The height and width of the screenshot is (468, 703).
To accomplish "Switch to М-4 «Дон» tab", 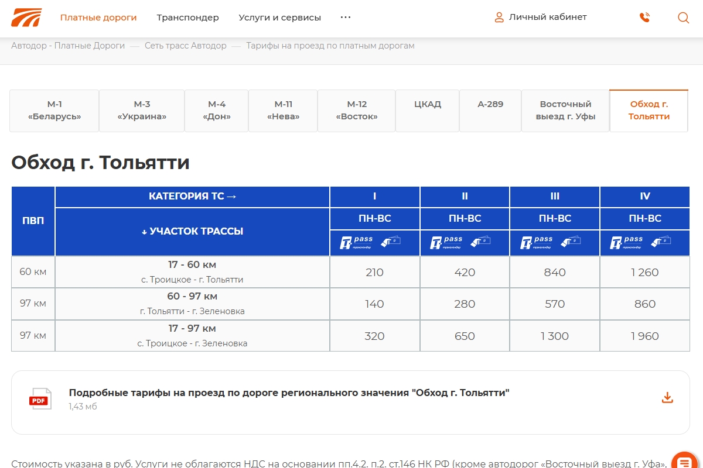I will tap(217, 111).
